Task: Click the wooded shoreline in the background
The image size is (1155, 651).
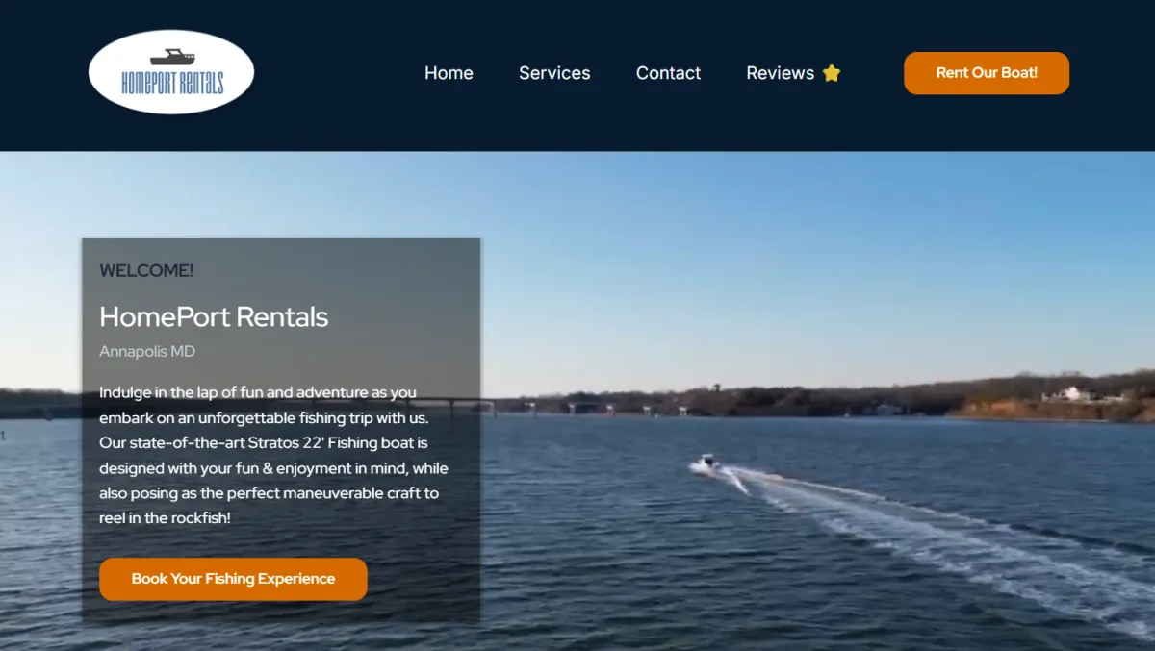Action: (770, 396)
